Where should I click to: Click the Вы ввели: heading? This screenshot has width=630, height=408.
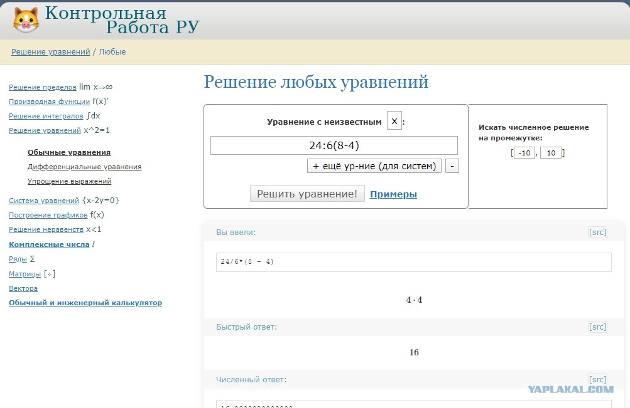tap(236, 232)
